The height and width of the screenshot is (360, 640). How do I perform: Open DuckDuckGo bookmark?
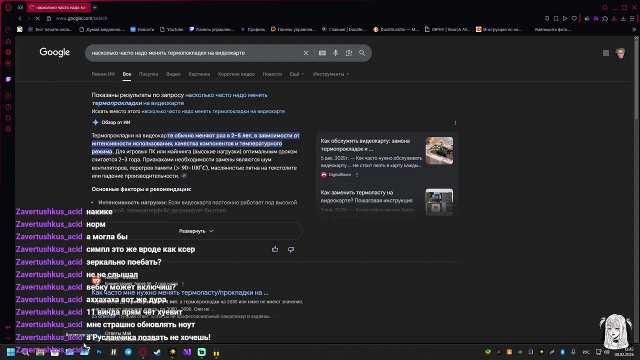[396, 29]
